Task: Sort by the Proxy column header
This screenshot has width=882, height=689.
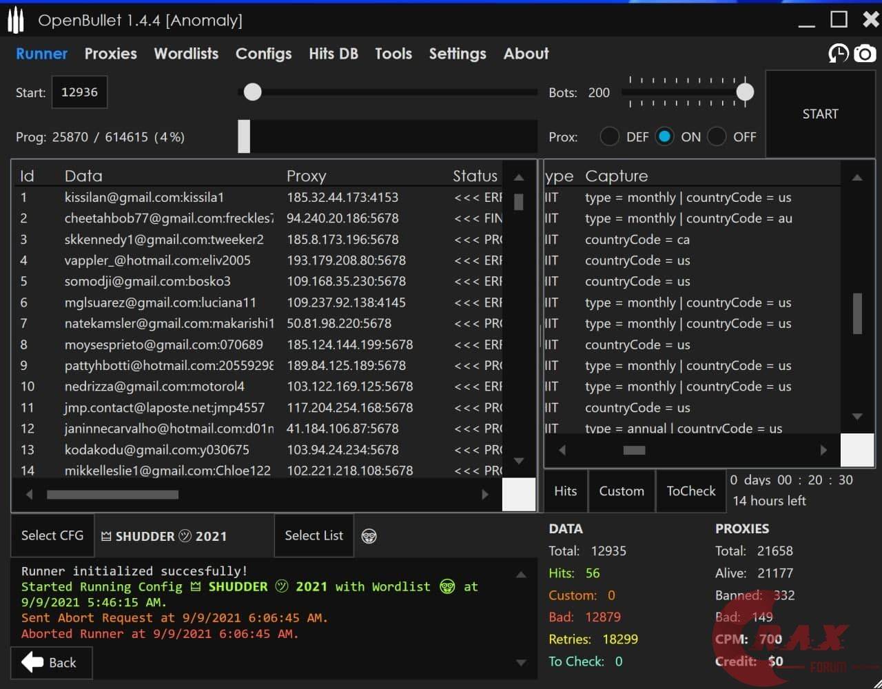Action: tap(307, 176)
